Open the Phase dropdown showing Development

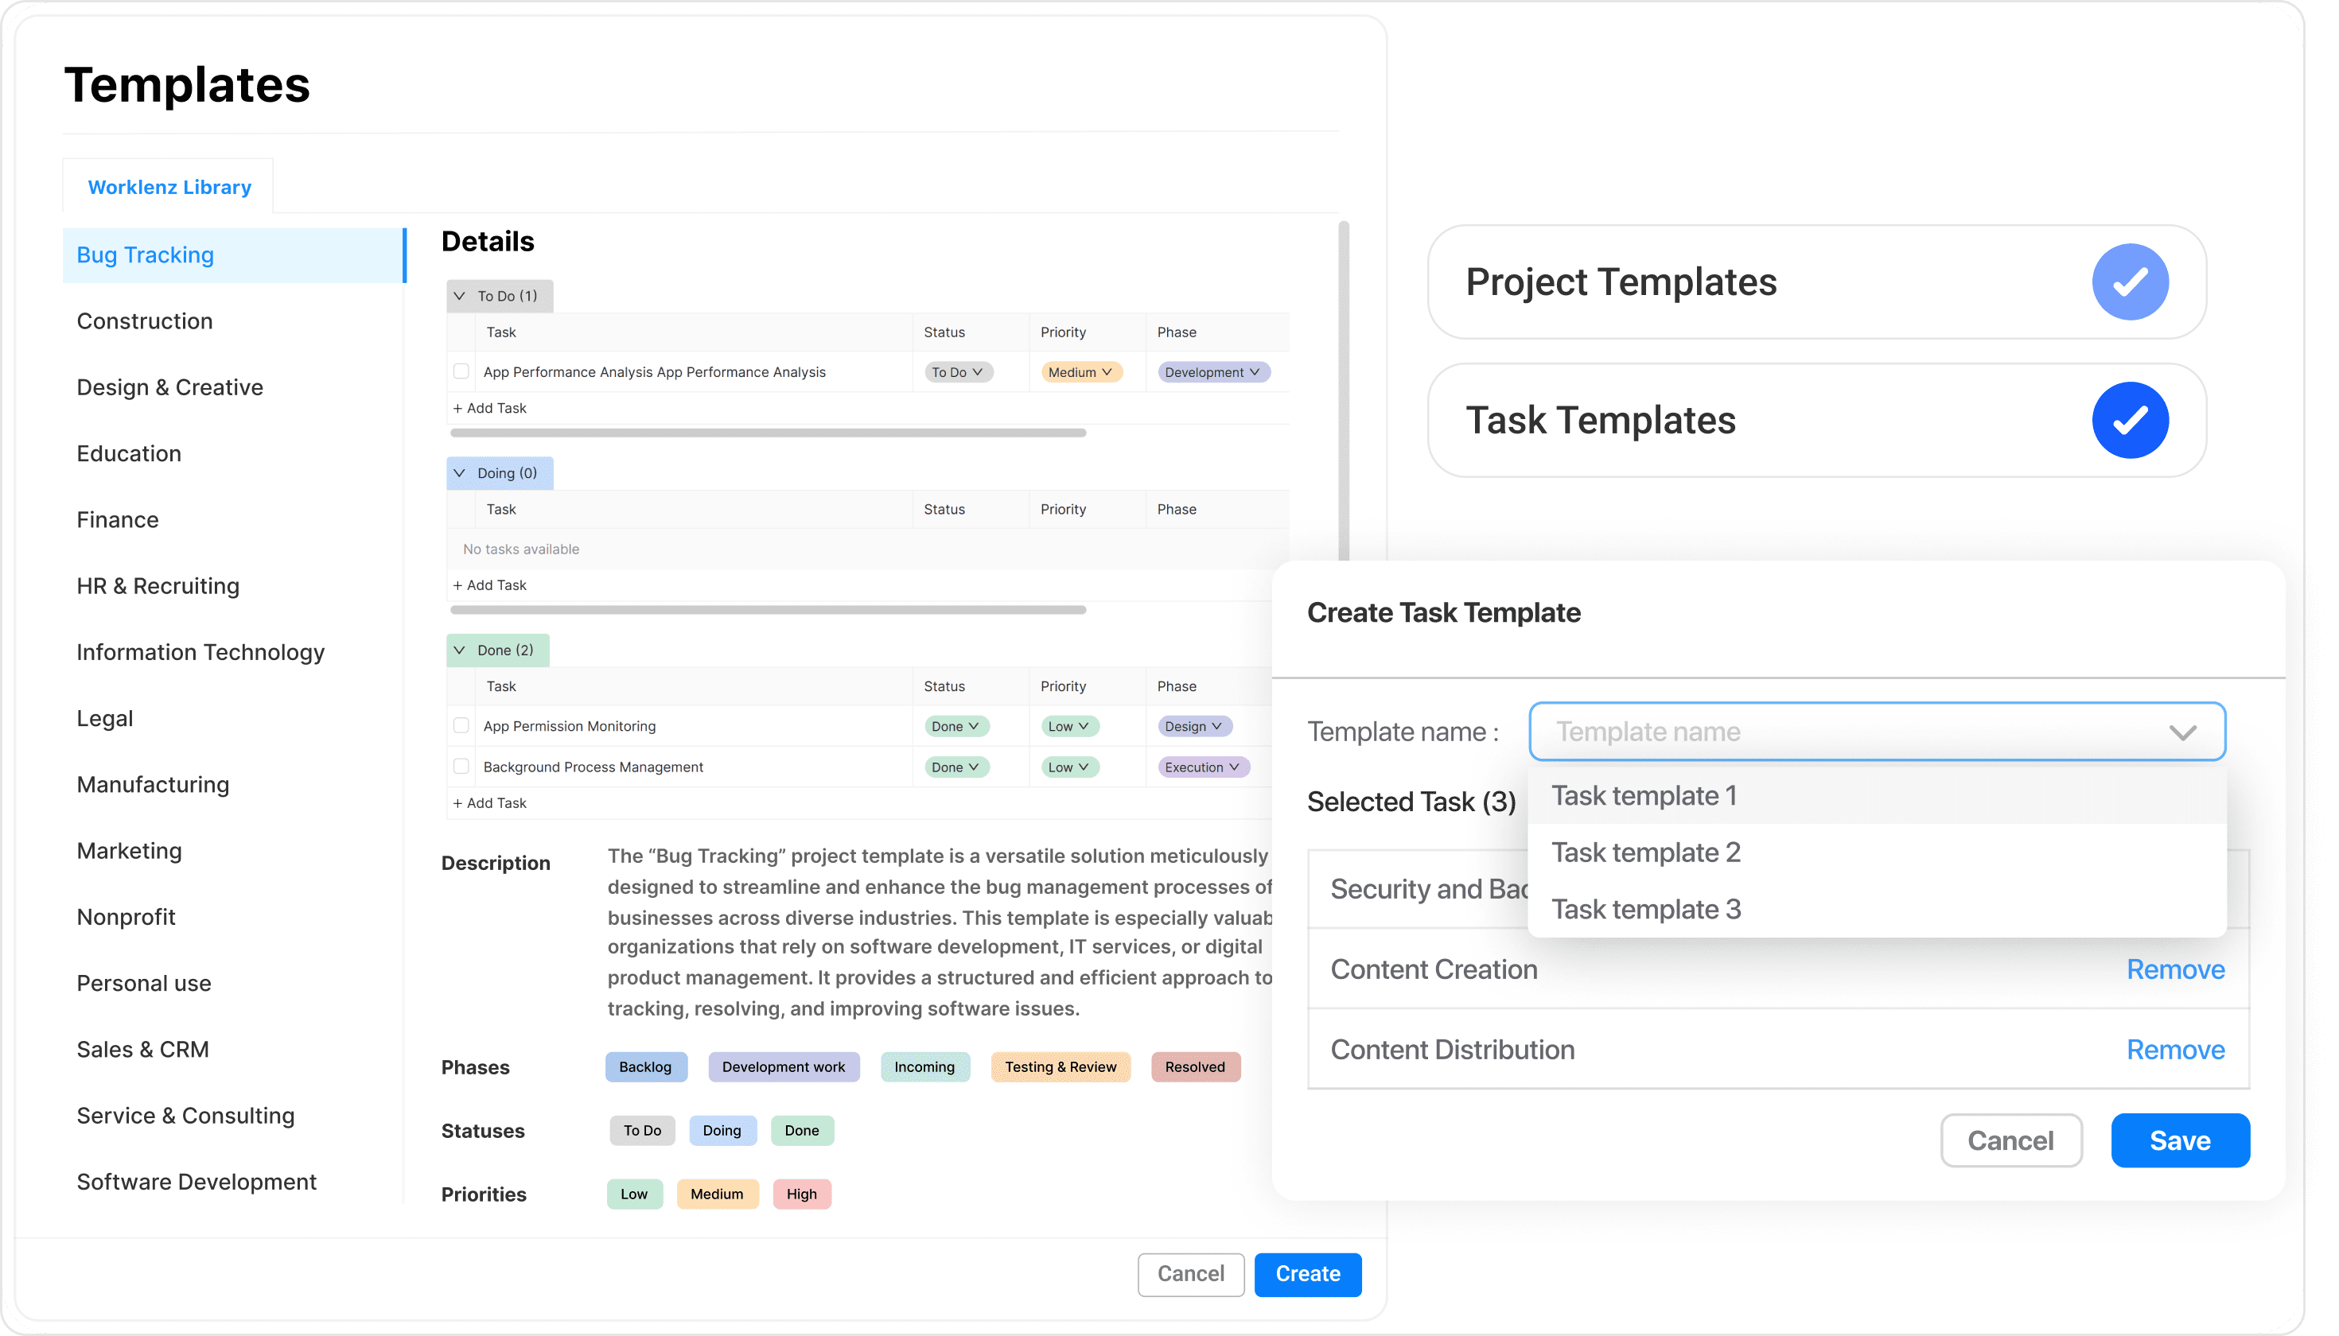pos(1212,371)
